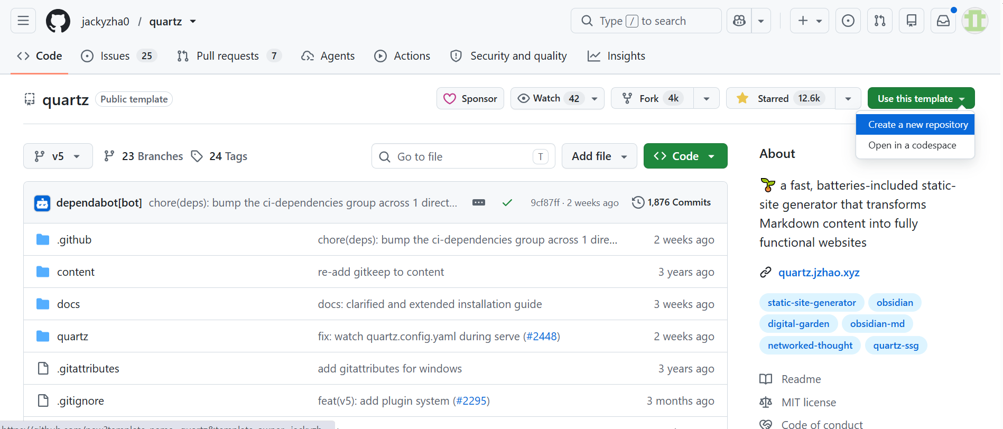View the 24 Tags list

(x=219, y=156)
